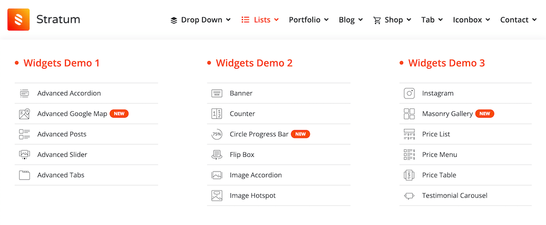Expand the Drop Down menu chevron
Viewport: 546px width, 225px height.
228,20
